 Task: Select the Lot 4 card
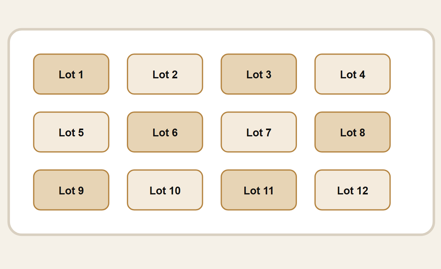point(353,74)
